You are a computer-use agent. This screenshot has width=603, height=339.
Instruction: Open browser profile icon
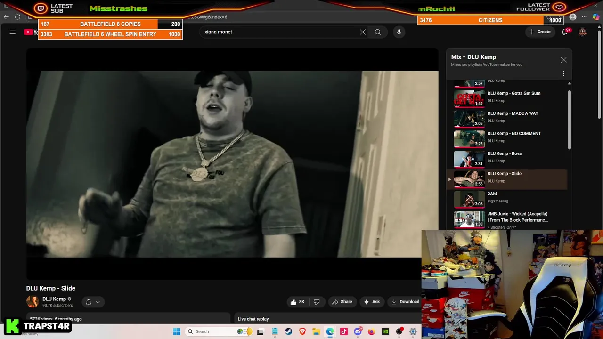coord(573,17)
